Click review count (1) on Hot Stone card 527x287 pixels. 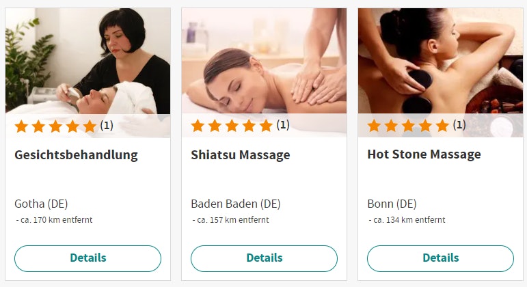tap(459, 125)
